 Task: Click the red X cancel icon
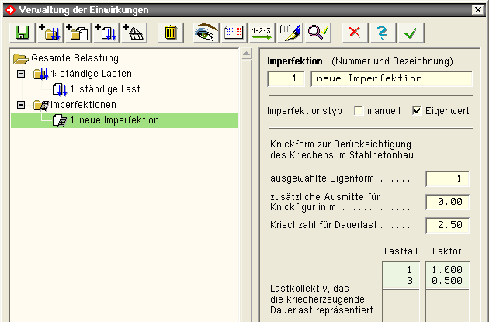coord(355,32)
